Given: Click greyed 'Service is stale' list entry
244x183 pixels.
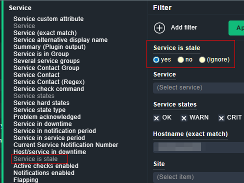Looking at the screenshot, I should [x=35, y=159].
